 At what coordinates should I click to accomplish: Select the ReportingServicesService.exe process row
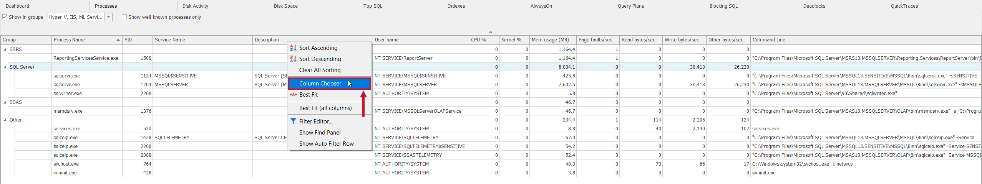498,58
